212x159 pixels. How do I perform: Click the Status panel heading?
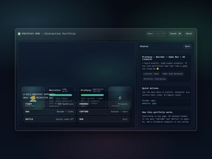(x=144, y=46)
